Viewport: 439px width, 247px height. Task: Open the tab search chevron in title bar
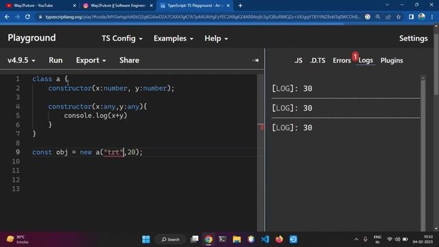(387, 5)
